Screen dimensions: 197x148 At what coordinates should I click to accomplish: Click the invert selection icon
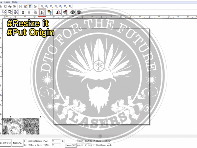click(x=10, y=12)
